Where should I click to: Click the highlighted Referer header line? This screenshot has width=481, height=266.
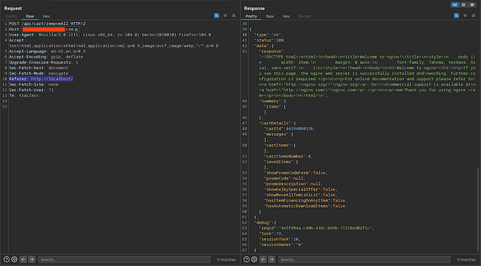pyautogui.click(x=41, y=79)
